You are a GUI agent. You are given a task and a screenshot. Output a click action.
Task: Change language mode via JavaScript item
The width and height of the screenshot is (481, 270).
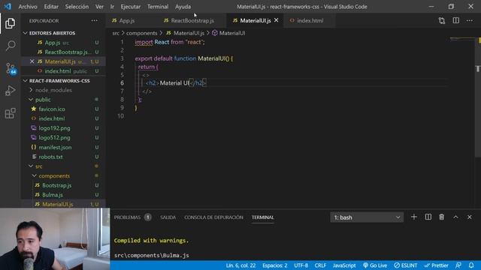click(344, 265)
